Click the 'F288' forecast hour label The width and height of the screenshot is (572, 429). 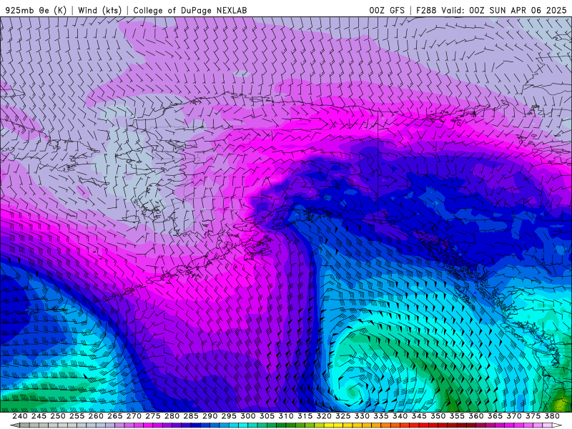(x=426, y=10)
